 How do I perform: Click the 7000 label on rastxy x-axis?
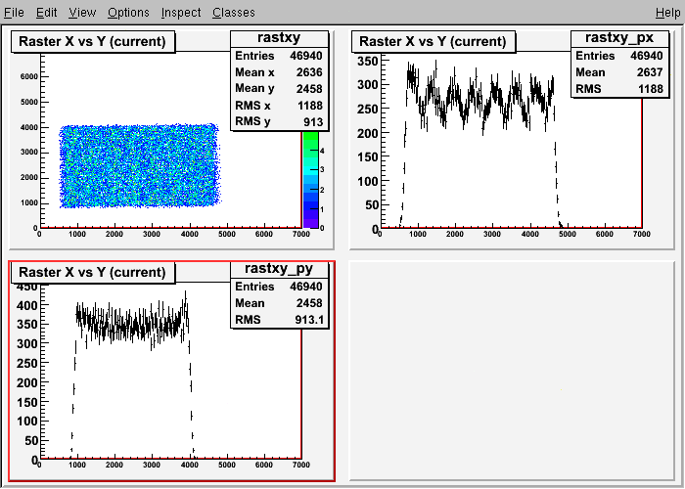301,234
